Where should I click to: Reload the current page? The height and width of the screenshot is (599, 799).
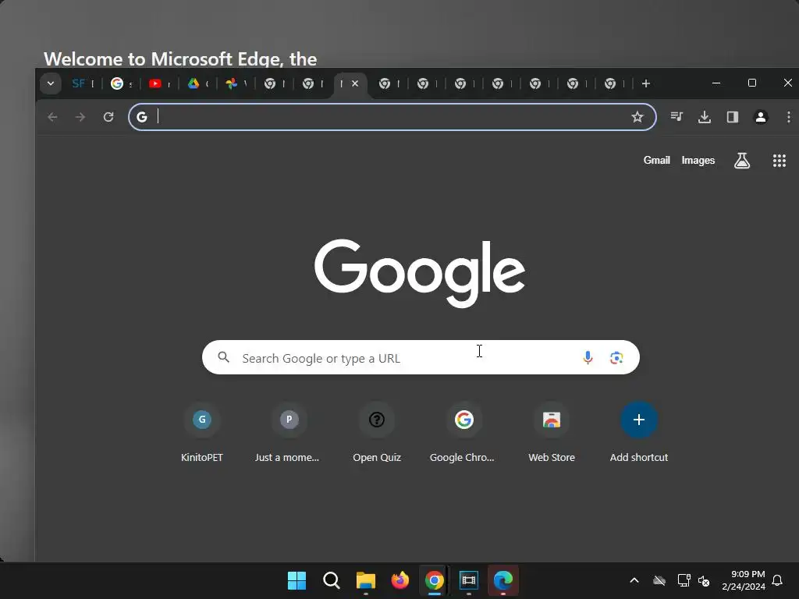(108, 117)
